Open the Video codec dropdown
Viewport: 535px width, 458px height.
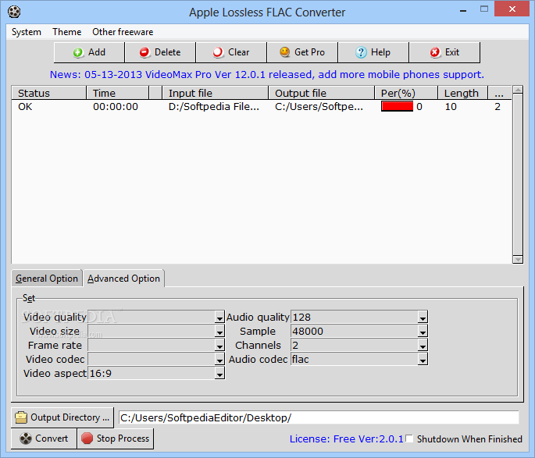tap(219, 360)
